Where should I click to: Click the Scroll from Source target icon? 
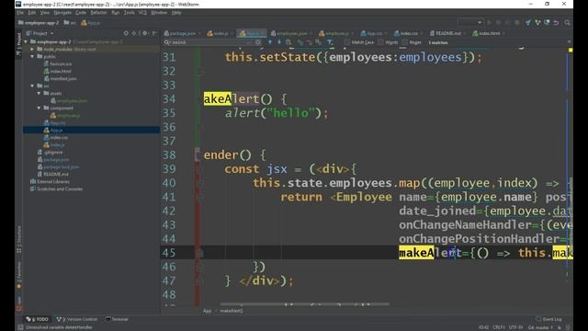126,33
